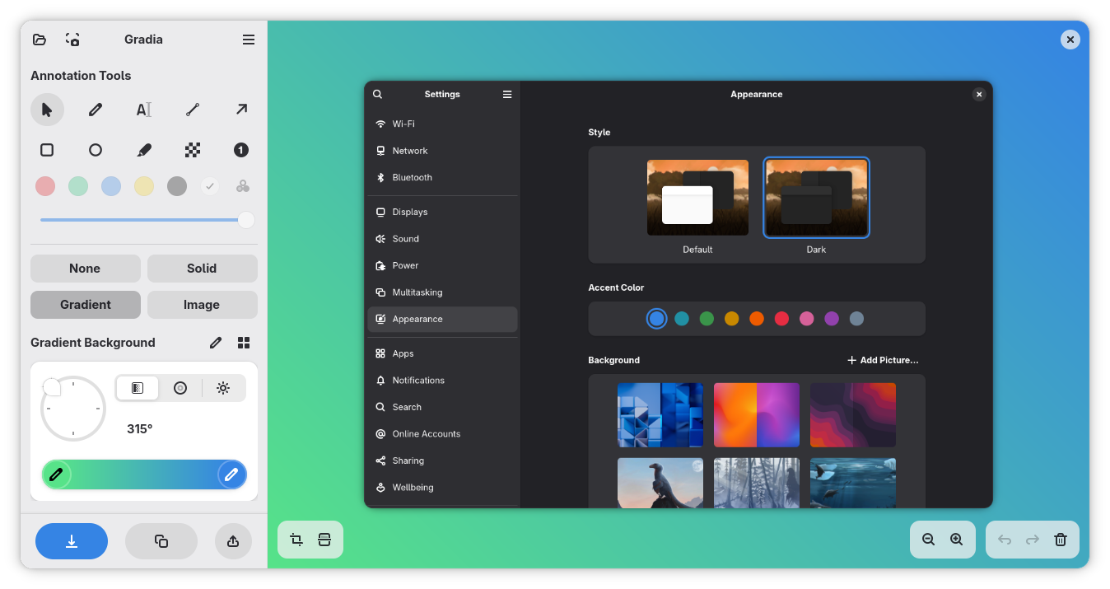Select the Number stamp tool

[240, 150]
